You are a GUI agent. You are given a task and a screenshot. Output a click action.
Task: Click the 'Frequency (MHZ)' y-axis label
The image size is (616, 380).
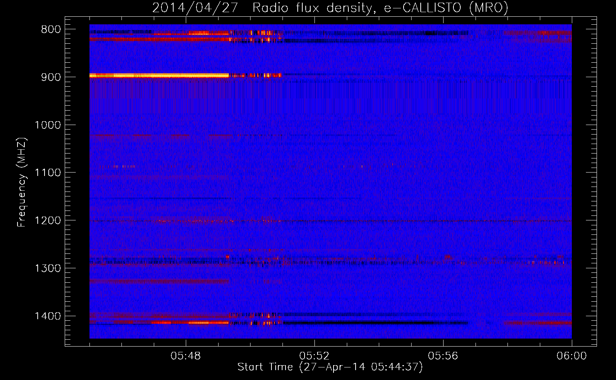(x=22, y=182)
